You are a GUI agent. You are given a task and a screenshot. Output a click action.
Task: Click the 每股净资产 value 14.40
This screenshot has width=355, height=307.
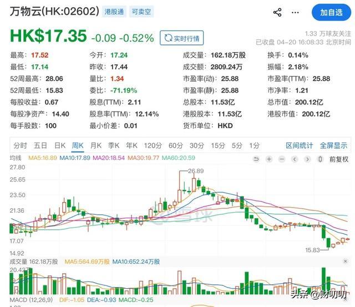click(x=60, y=114)
